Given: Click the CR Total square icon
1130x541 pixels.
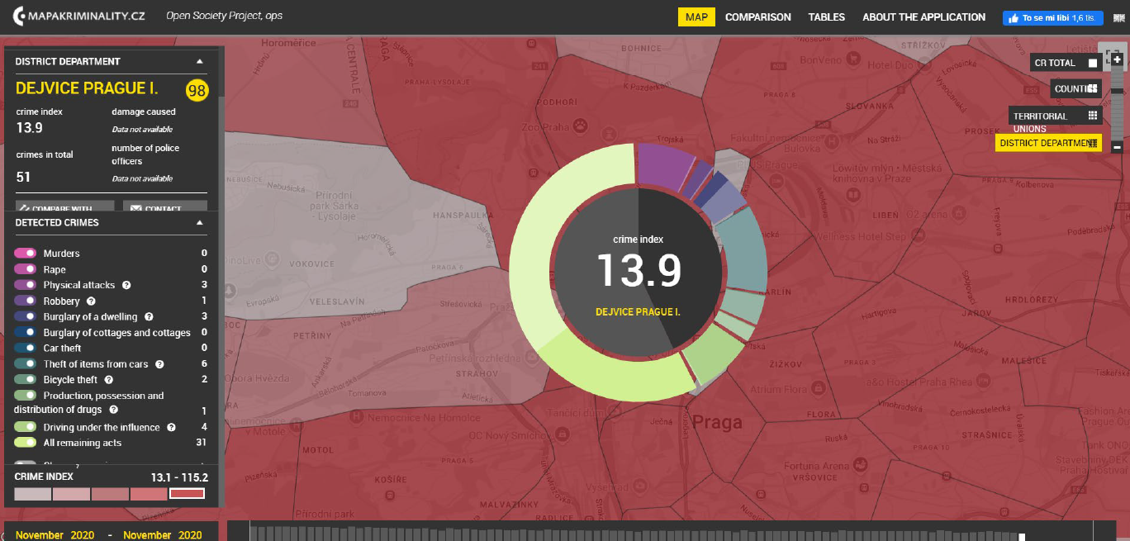Looking at the screenshot, I should tap(1093, 63).
